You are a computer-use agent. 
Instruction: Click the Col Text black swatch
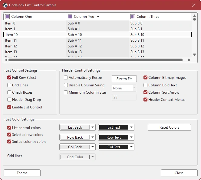point(114,147)
